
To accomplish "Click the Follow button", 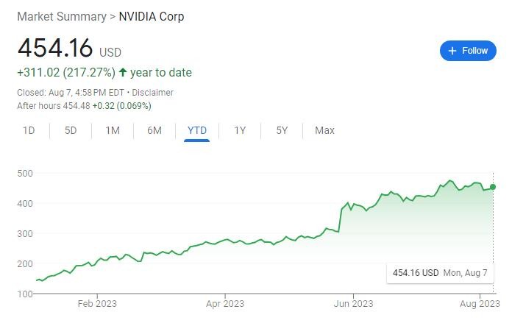I will pos(468,51).
